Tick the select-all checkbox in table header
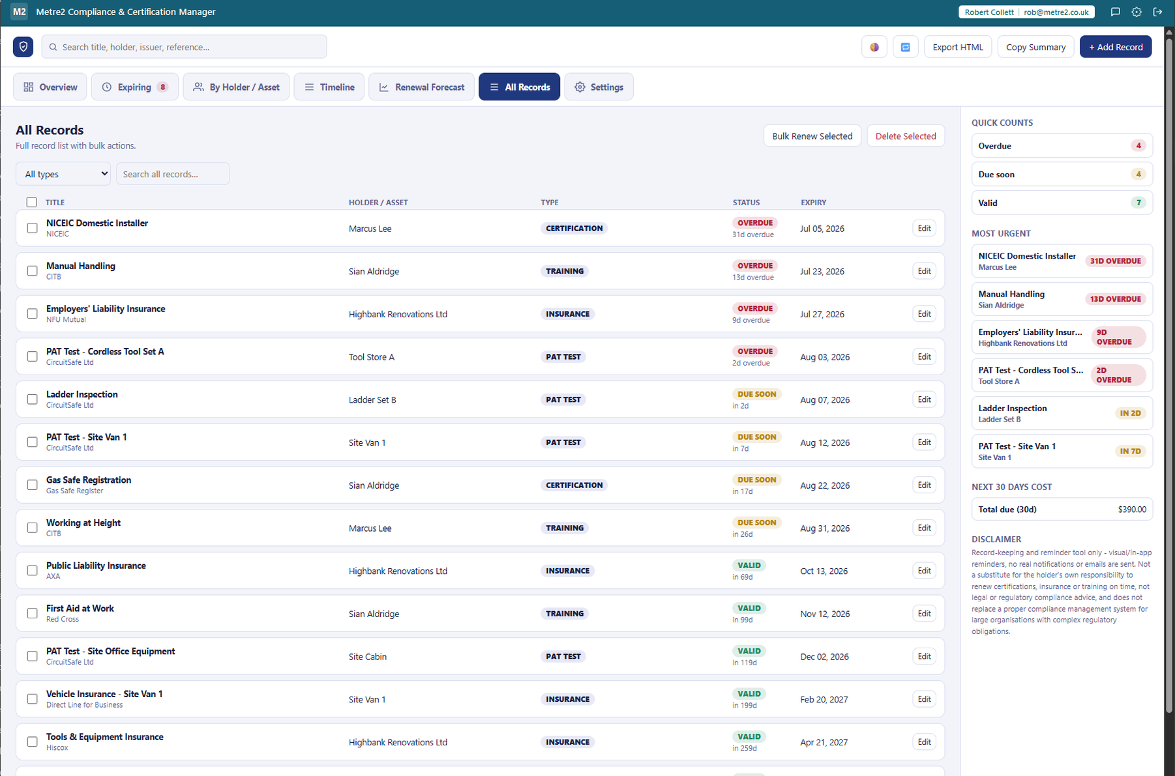Viewport: 1175px width, 776px height. [31, 202]
